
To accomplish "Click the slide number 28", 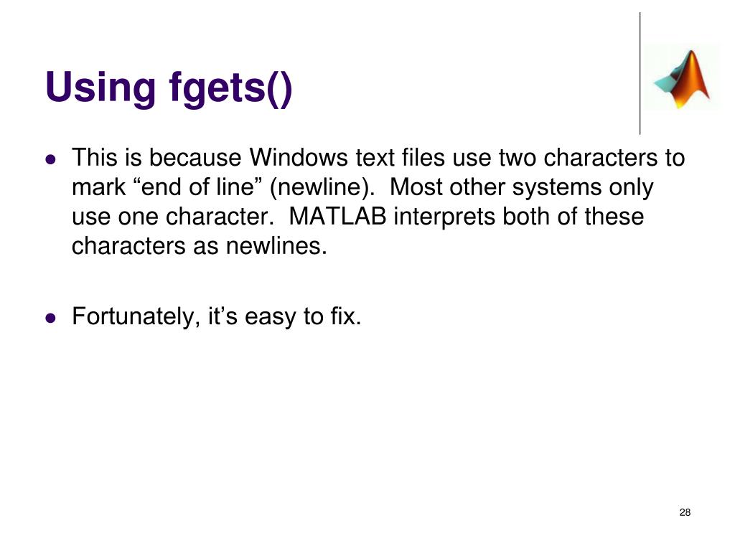I will (x=685, y=512).
